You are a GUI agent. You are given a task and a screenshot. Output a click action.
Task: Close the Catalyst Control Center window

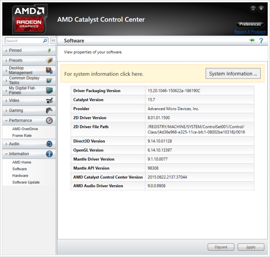pos(261,9)
